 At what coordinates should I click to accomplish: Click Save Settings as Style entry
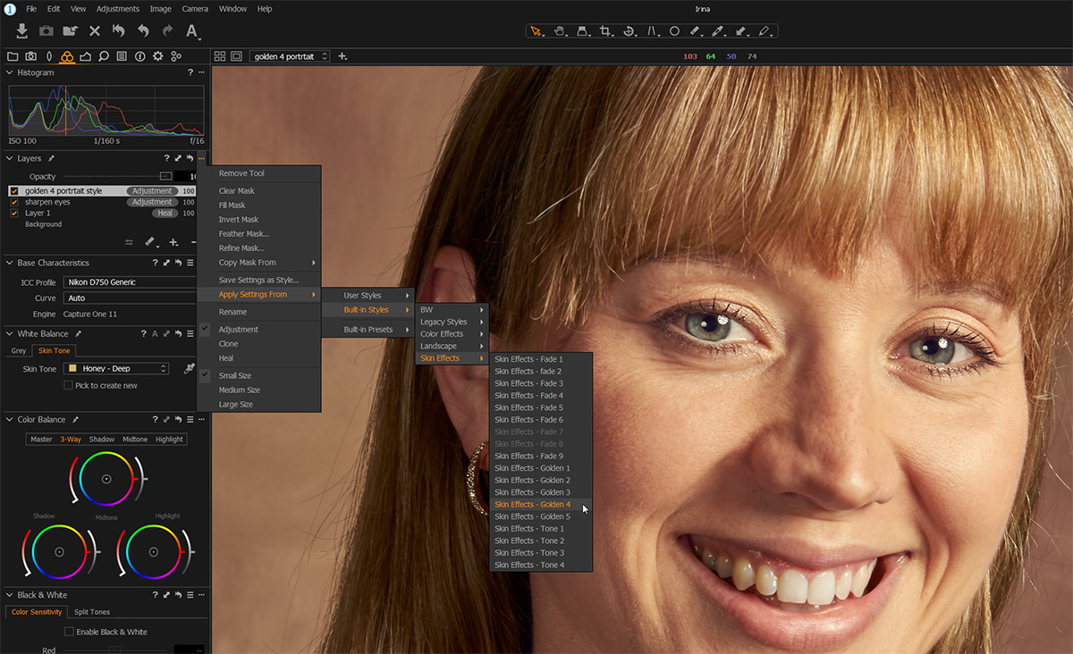tap(259, 281)
